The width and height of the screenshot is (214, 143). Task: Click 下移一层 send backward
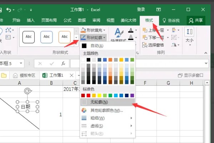(153, 37)
